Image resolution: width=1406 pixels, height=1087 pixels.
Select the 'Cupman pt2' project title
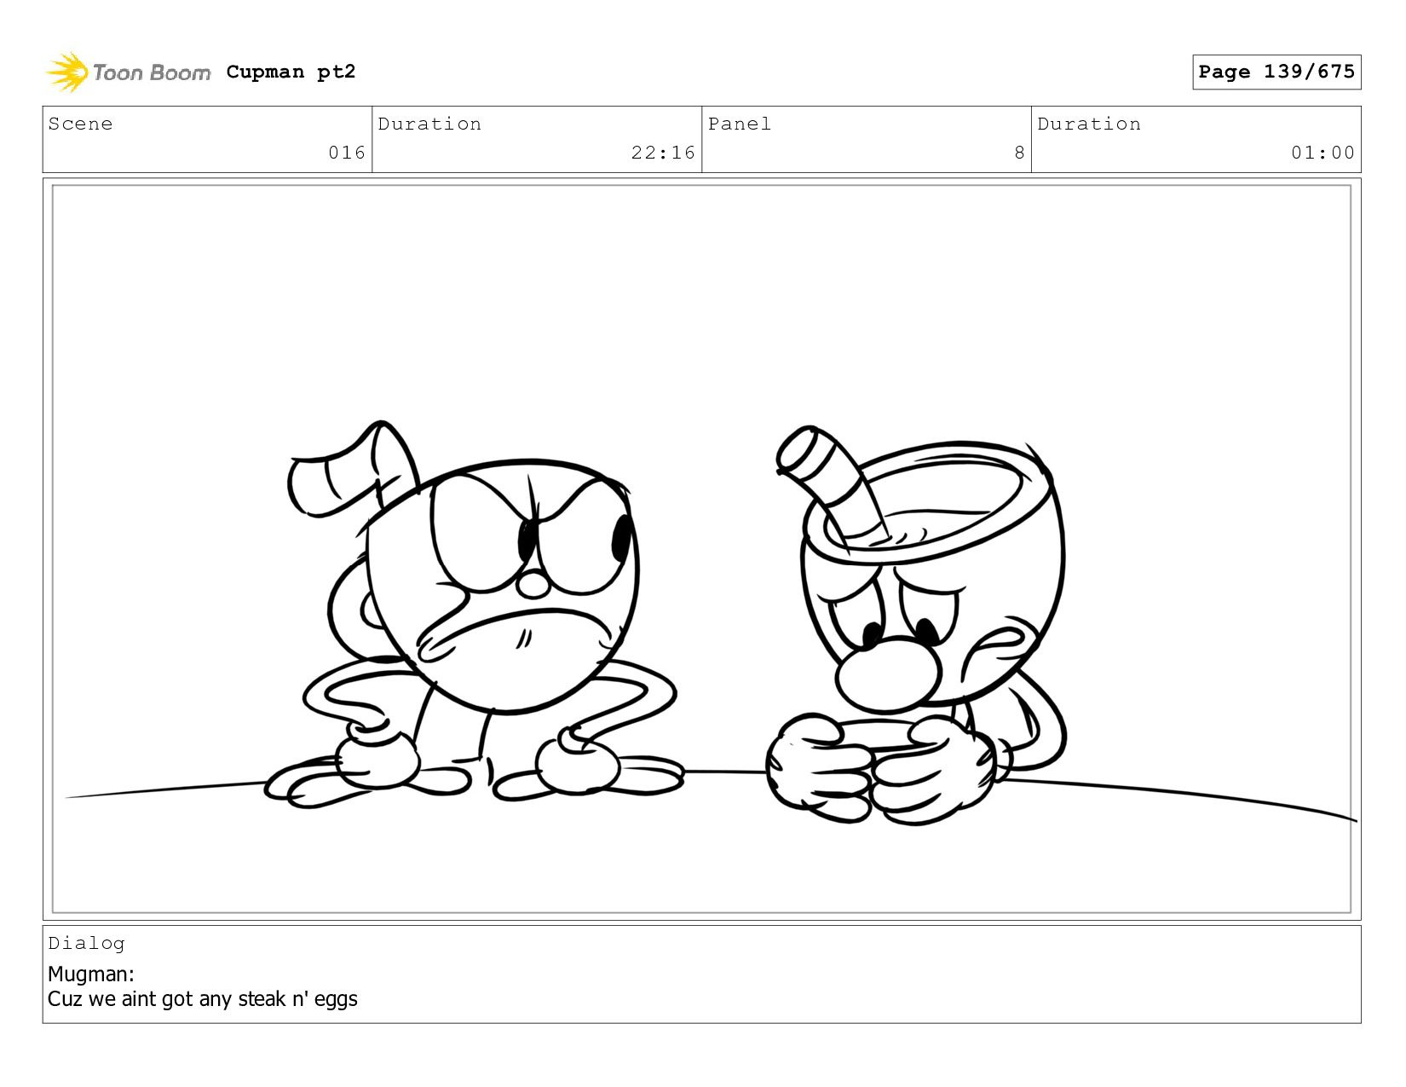[x=291, y=72]
